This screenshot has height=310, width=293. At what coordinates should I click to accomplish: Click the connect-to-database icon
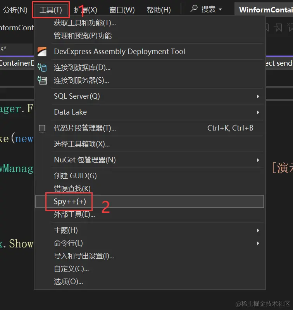(42, 68)
